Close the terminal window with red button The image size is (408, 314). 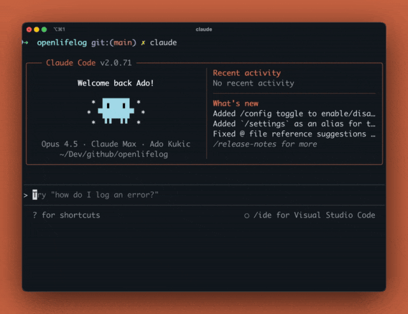click(29, 29)
